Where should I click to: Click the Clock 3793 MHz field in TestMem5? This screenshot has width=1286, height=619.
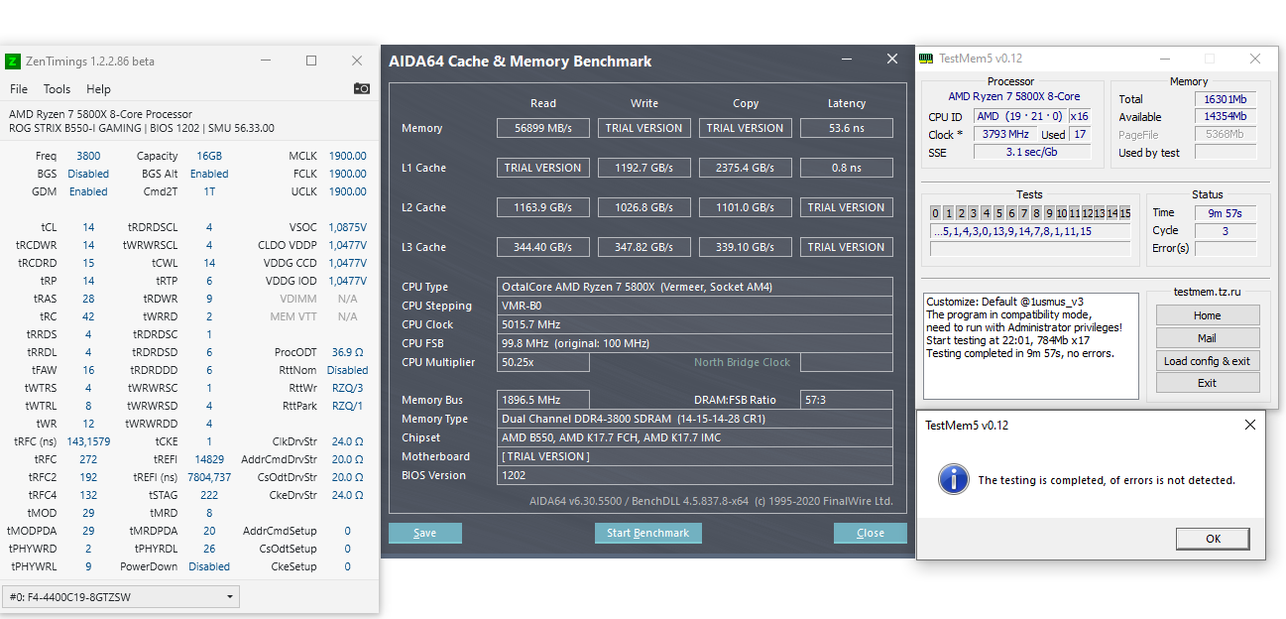tap(1004, 134)
